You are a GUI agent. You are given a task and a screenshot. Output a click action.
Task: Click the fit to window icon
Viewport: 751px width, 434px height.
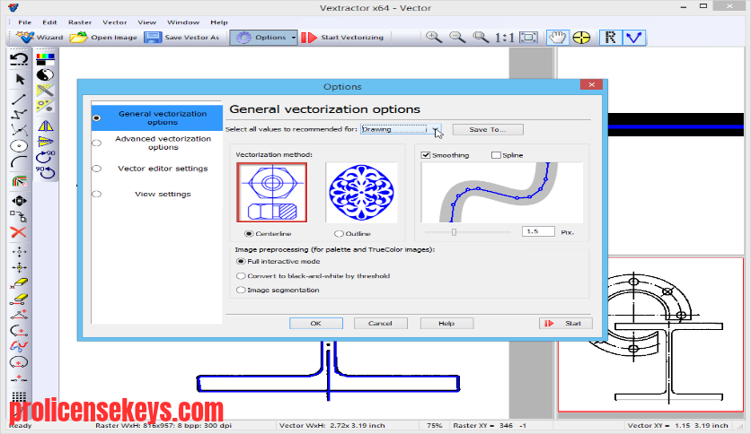point(528,38)
